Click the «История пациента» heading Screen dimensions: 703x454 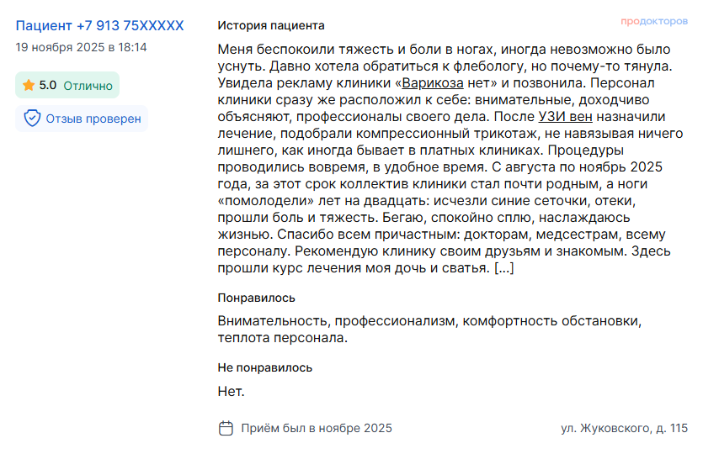tap(270, 26)
